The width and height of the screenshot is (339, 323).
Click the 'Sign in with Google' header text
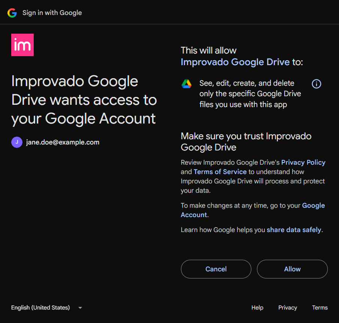coord(52,13)
